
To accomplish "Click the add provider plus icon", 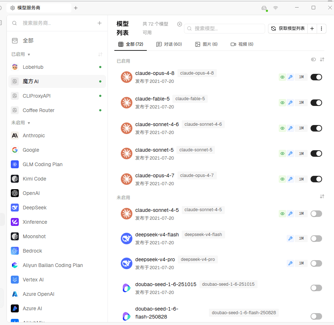I will 100,23.
